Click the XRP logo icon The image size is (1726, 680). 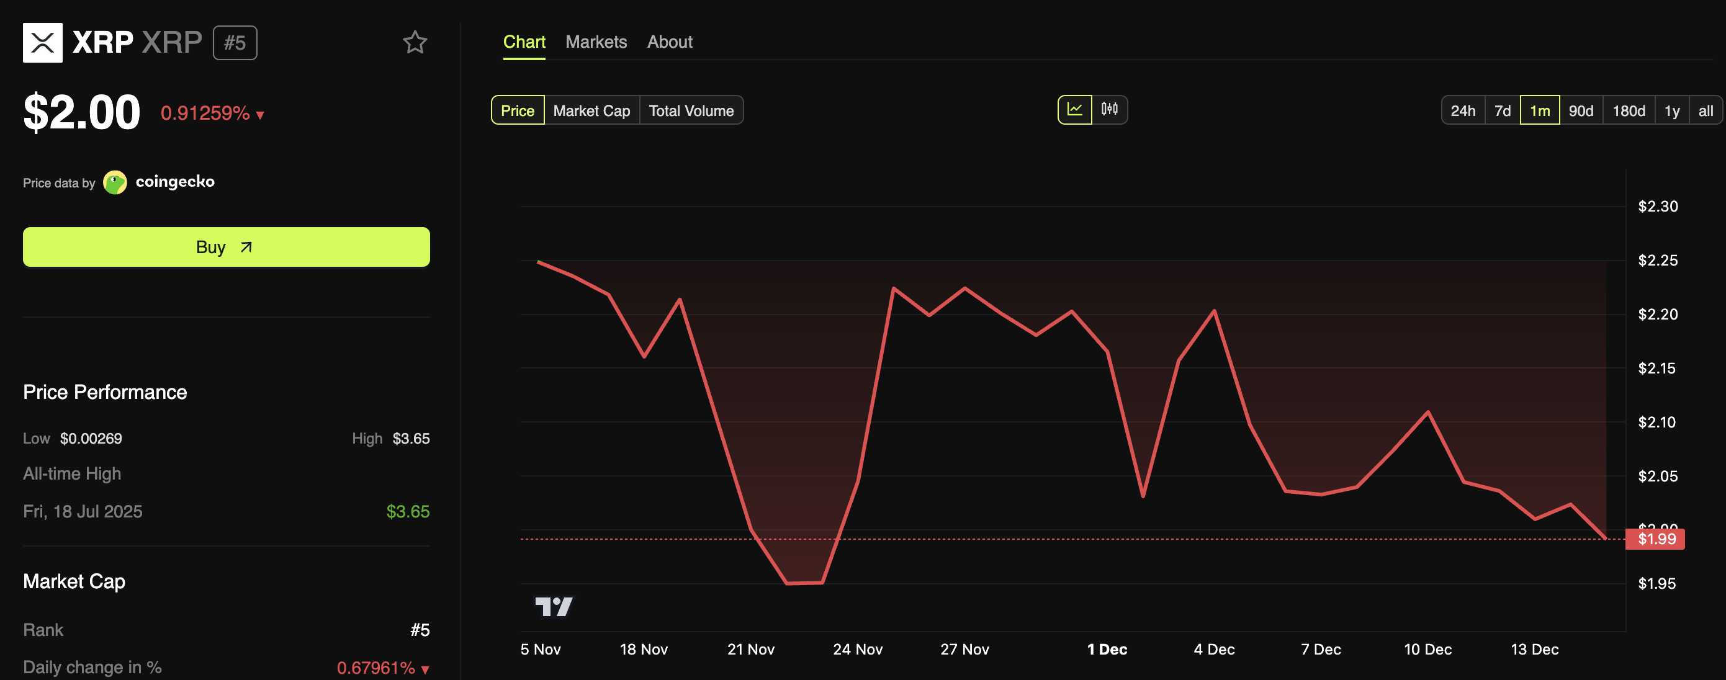click(42, 42)
